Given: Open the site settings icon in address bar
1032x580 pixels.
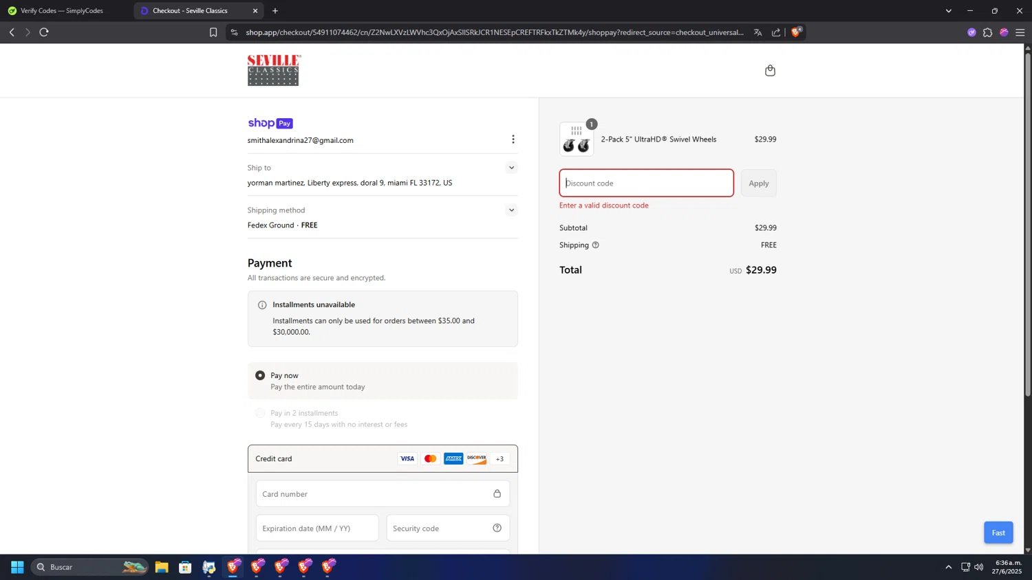Looking at the screenshot, I should click(x=234, y=32).
